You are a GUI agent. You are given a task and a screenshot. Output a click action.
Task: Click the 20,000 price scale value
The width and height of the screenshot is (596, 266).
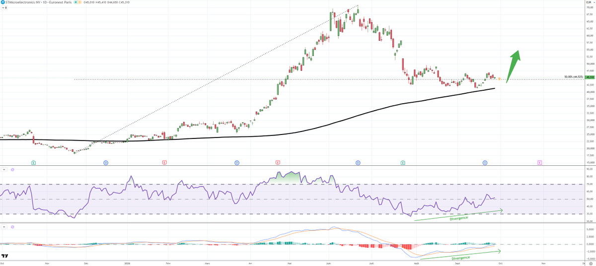point(590,148)
